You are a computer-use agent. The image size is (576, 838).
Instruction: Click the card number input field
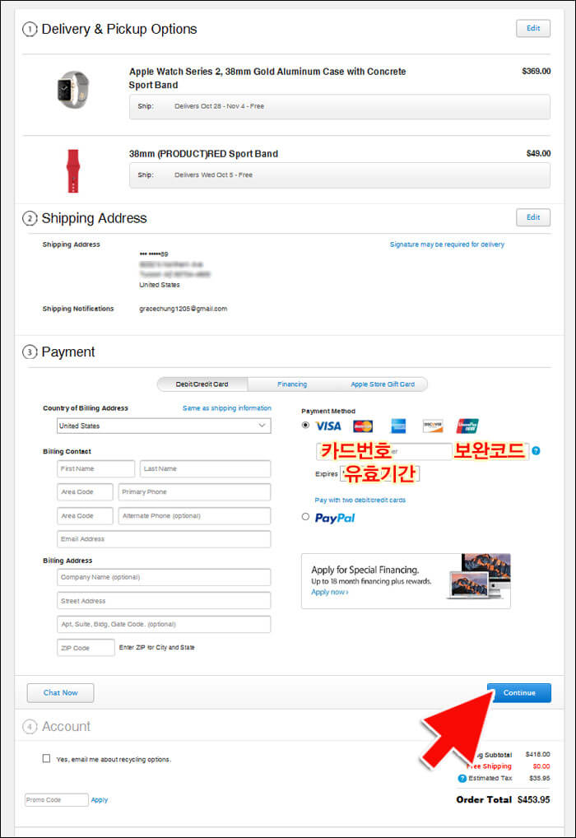383,452
